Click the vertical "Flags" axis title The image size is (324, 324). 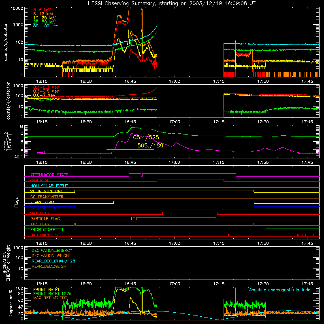(17, 202)
